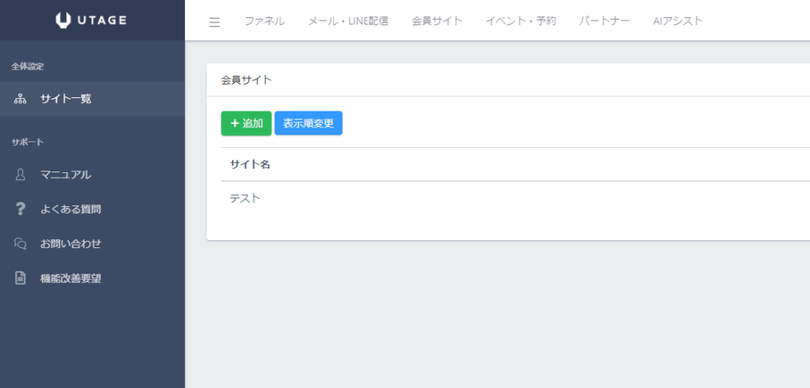Click the サイト名 column header

250,164
